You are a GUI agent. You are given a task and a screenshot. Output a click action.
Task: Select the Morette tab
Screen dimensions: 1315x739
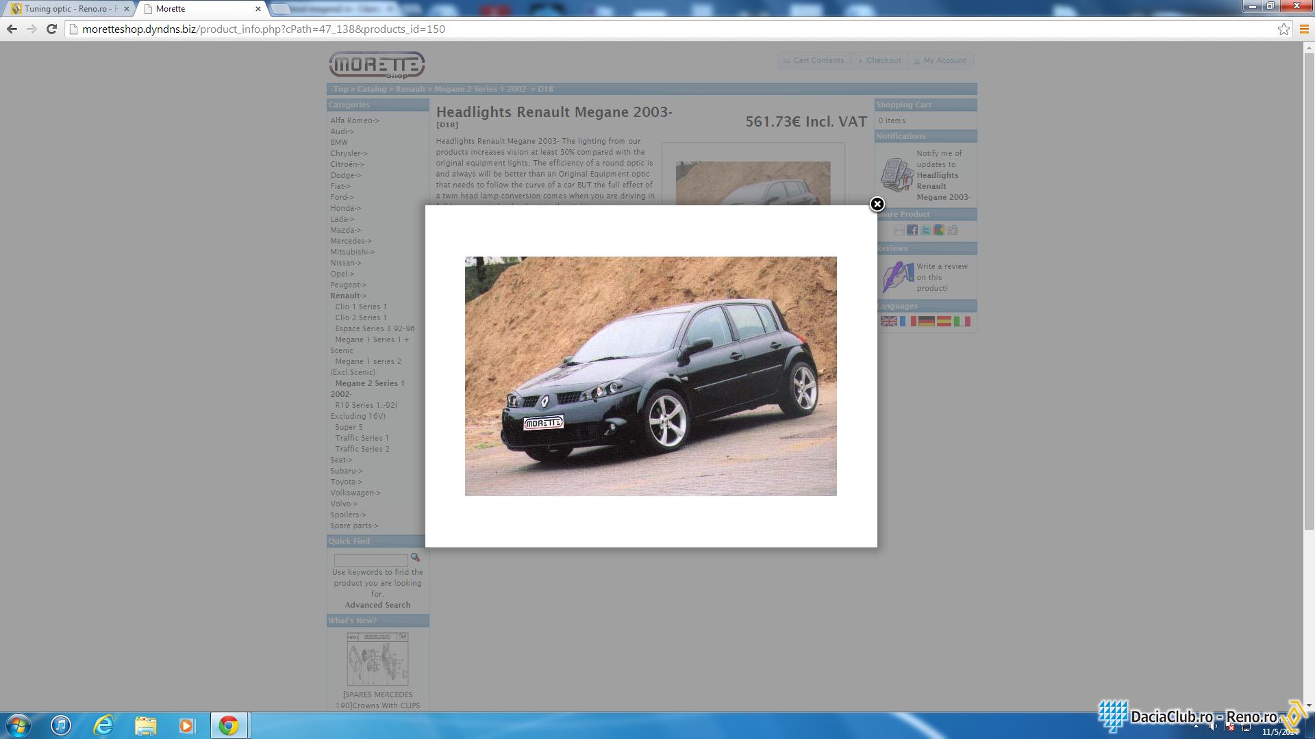tap(199, 9)
